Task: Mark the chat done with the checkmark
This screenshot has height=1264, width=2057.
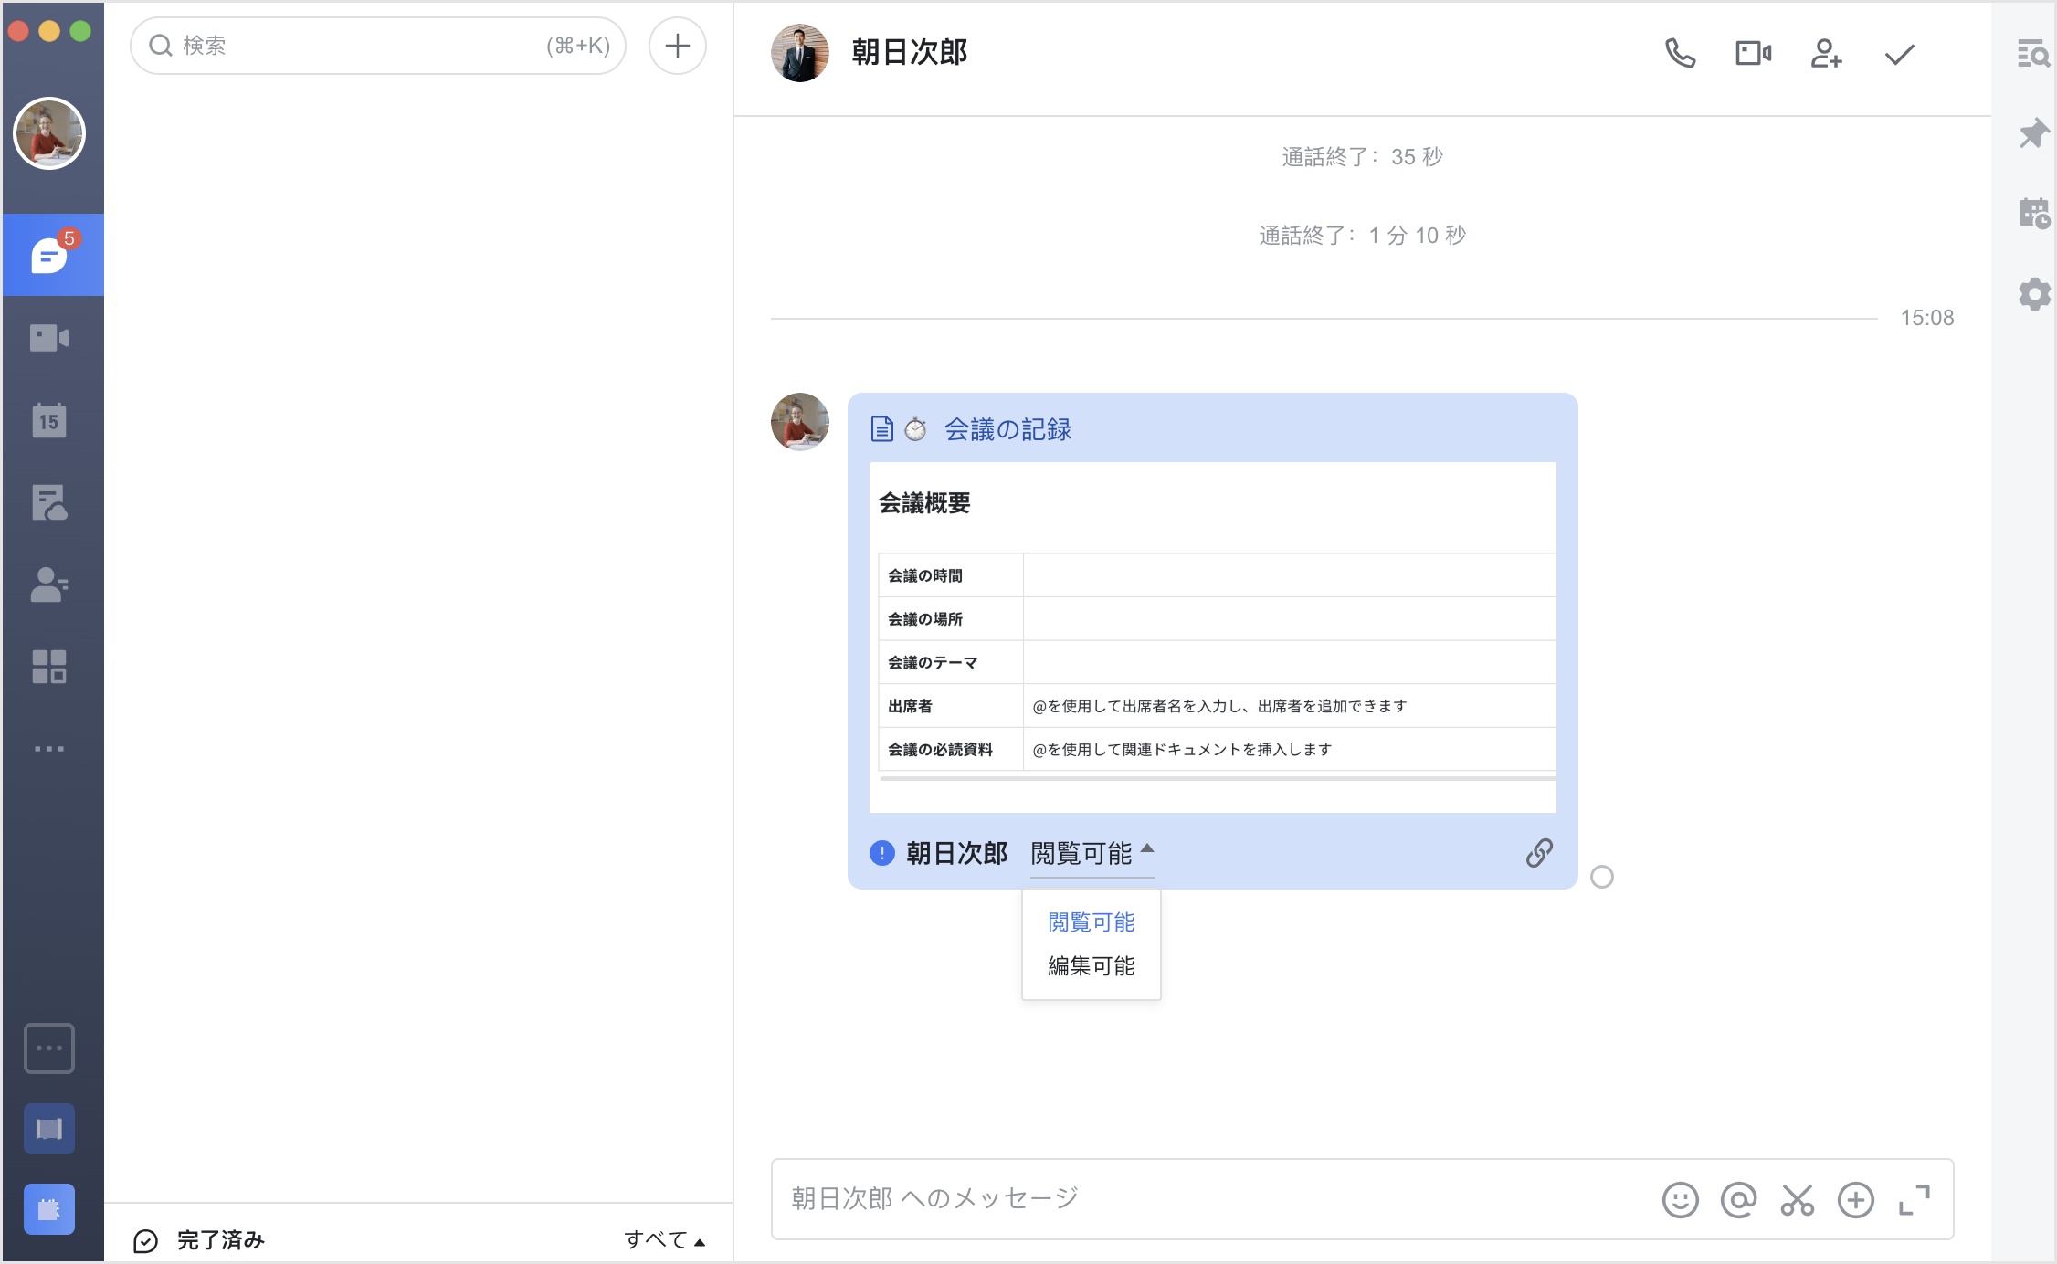Action: click(x=1897, y=54)
